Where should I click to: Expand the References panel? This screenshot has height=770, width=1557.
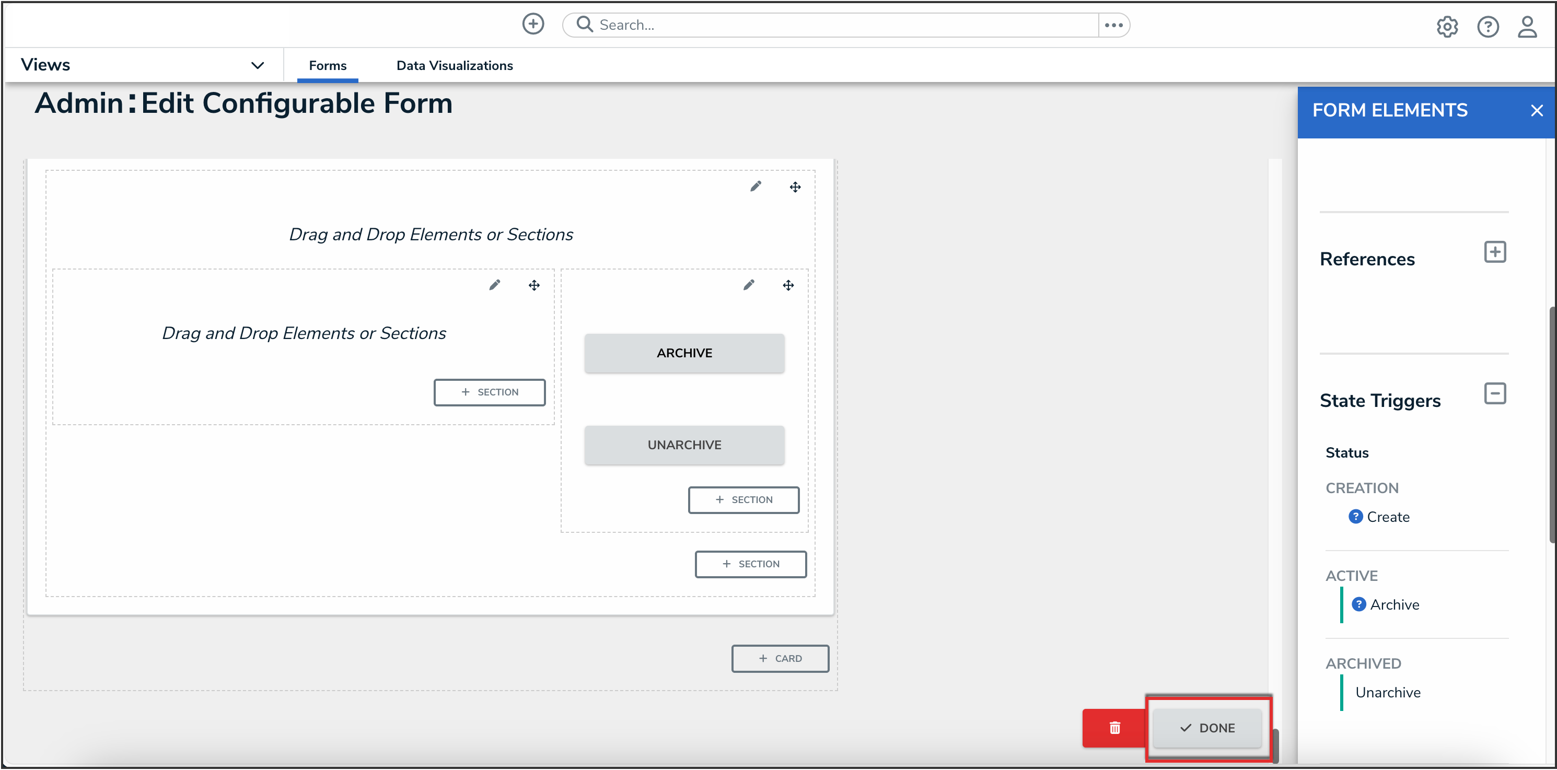click(x=1494, y=252)
